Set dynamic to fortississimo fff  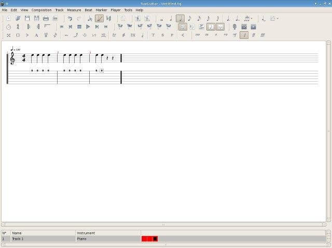pyautogui.click(x=262, y=35)
